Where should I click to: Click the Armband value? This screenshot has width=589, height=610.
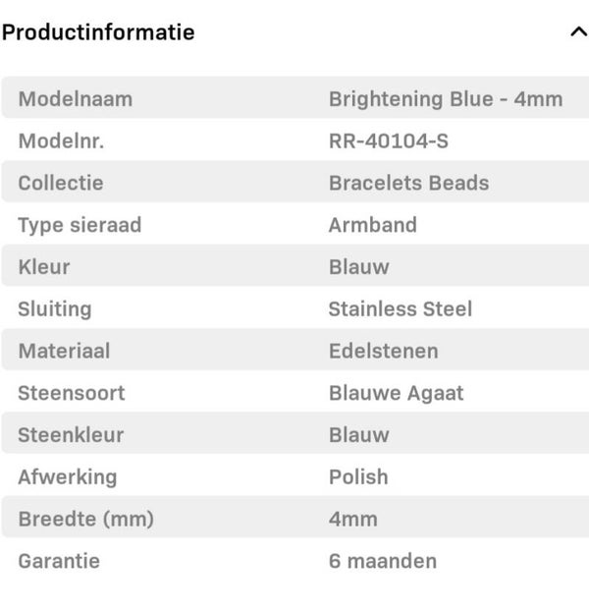[x=373, y=225]
